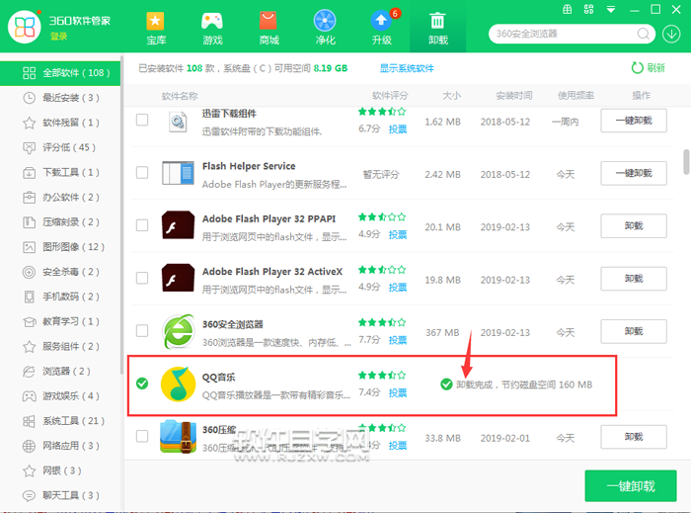Open the 卸载 trash can tab
Screen dimensions: 691x513
[x=437, y=29]
